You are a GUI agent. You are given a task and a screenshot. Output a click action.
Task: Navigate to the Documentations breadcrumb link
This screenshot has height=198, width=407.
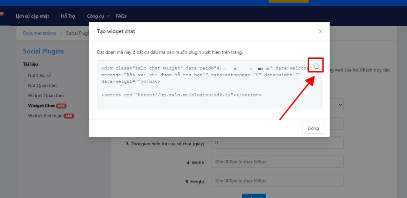click(39, 33)
